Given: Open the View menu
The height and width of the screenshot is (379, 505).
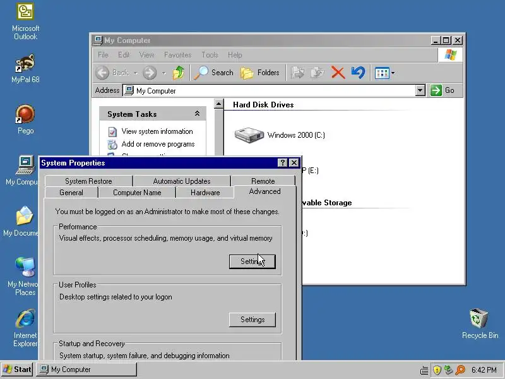Looking at the screenshot, I should pyautogui.click(x=147, y=55).
